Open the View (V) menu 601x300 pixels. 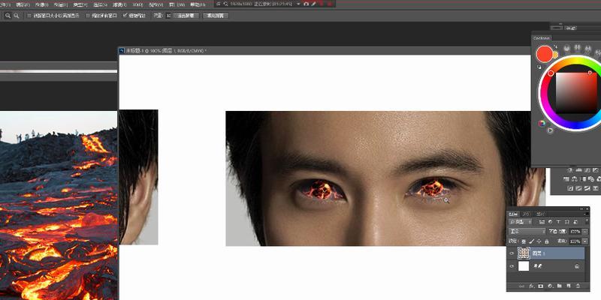pos(156,4)
